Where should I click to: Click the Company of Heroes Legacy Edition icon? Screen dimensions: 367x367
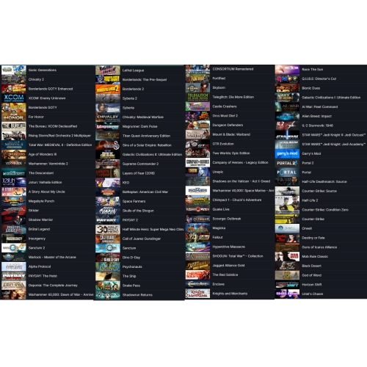click(x=197, y=162)
